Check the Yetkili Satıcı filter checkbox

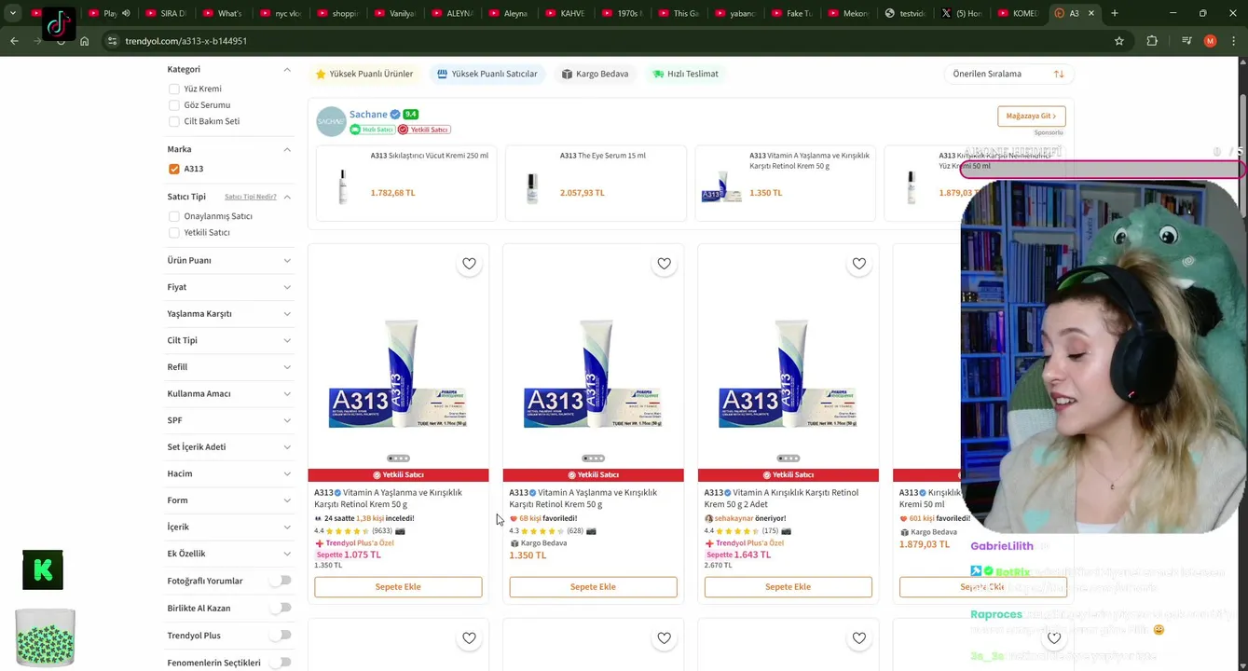tap(173, 232)
